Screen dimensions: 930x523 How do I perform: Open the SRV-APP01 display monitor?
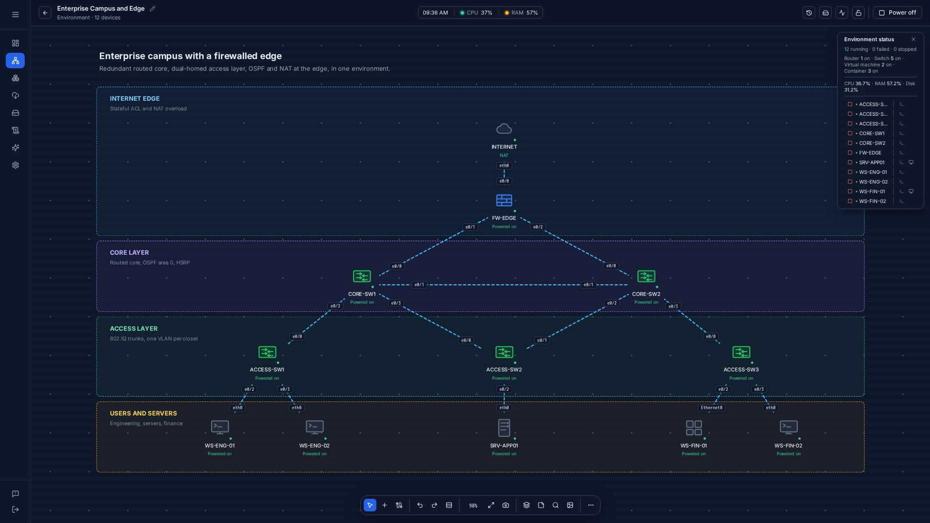[911, 163]
